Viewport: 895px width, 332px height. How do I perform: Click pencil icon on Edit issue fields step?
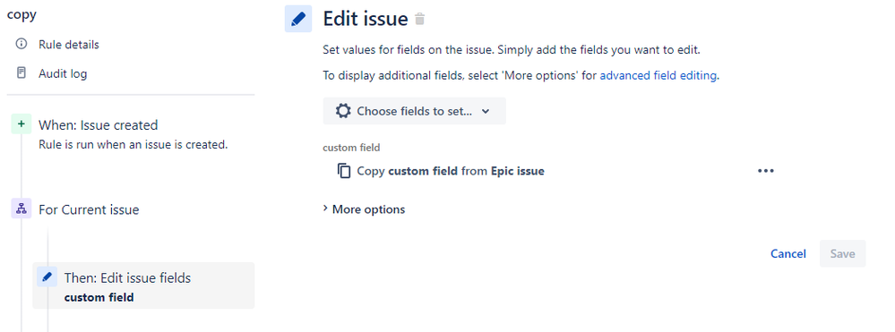point(47,277)
